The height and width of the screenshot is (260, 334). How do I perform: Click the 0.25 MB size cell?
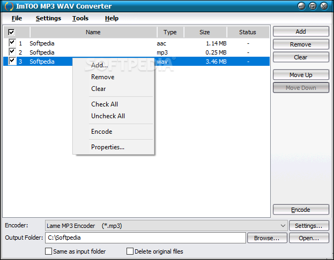pos(216,52)
